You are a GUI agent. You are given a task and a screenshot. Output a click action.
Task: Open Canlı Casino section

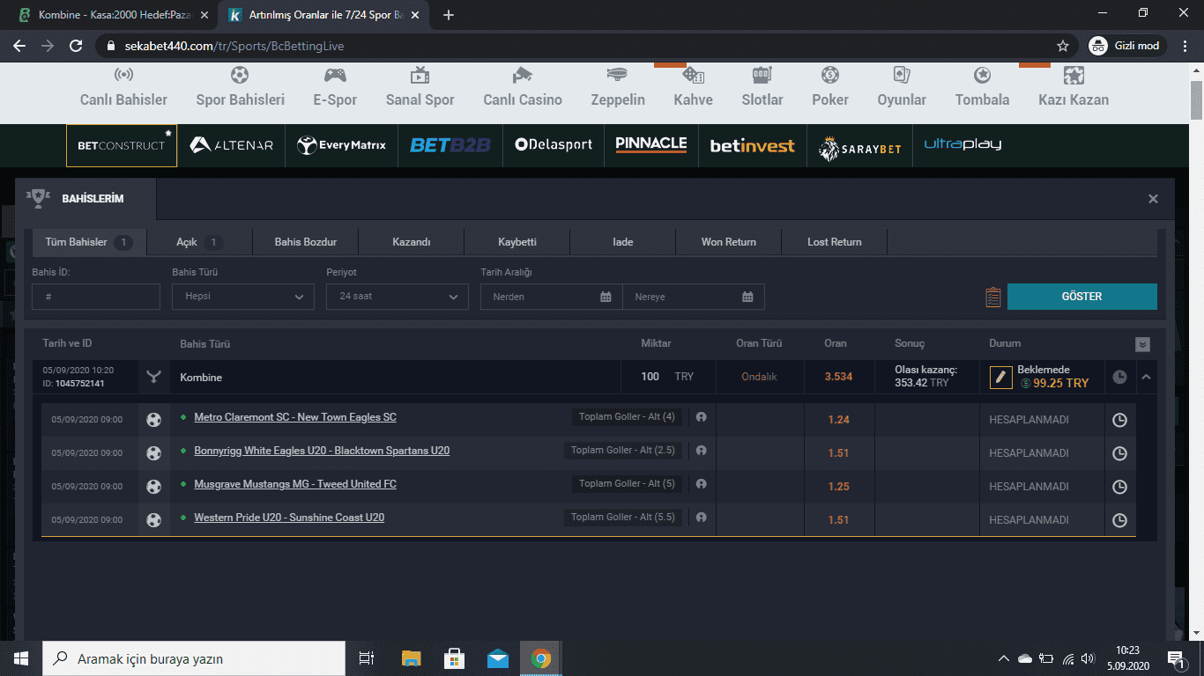[523, 88]
